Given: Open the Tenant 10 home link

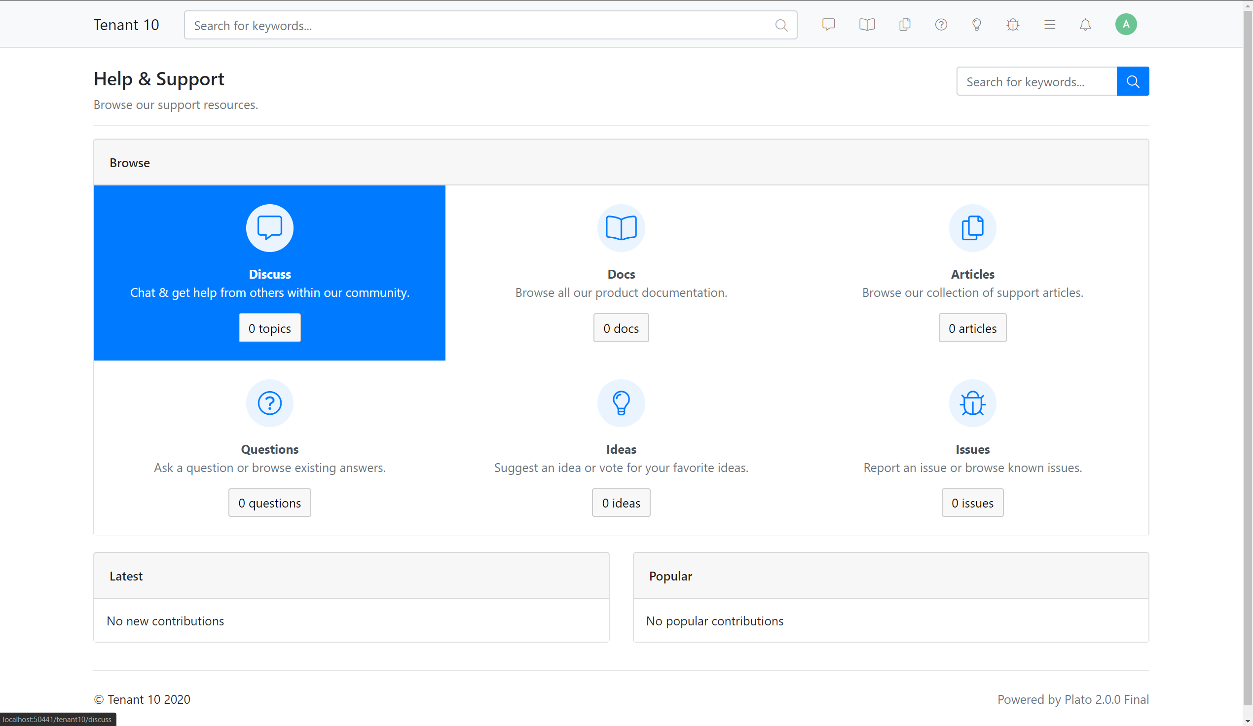Looking at the screenshot, I should (x=126, y=25).
